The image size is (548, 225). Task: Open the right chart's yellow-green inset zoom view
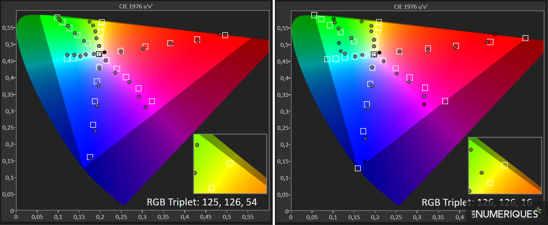pos(505,165)
